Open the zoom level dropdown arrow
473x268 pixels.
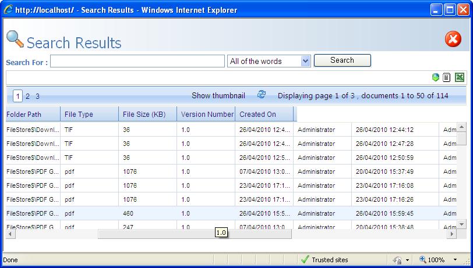[x=455, y=259]
